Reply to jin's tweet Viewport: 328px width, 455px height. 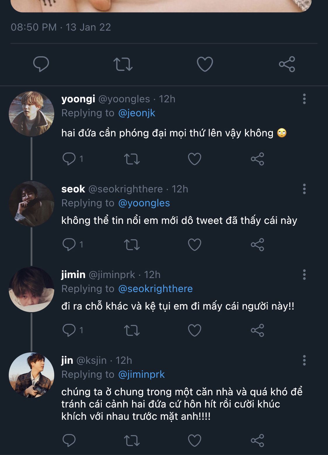(x=69, y=440)
